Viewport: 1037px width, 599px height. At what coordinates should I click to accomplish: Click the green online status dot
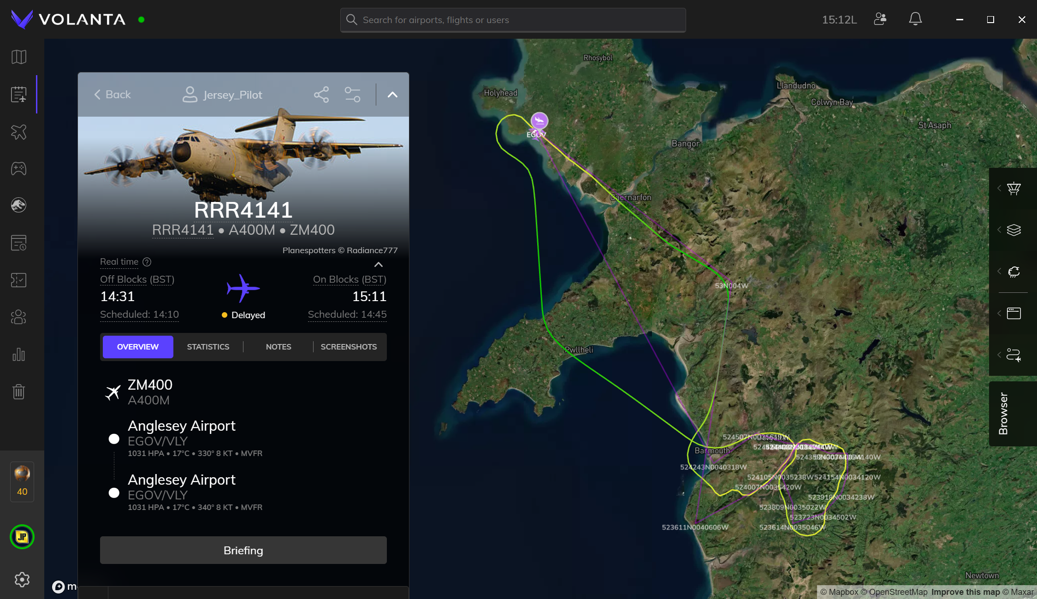point(142,19)
